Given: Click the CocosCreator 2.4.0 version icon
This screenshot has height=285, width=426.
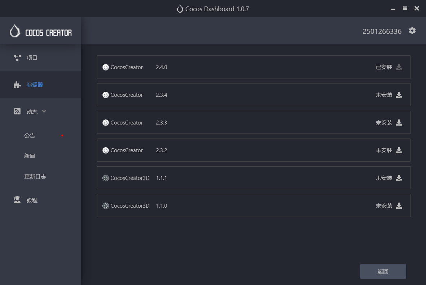Looking at the screenshot, I should tap(105, 67).
